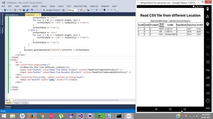Open the ARCHITECTURE menu
The width and height of the screenshot is (213, 119).
pos(80,6)
